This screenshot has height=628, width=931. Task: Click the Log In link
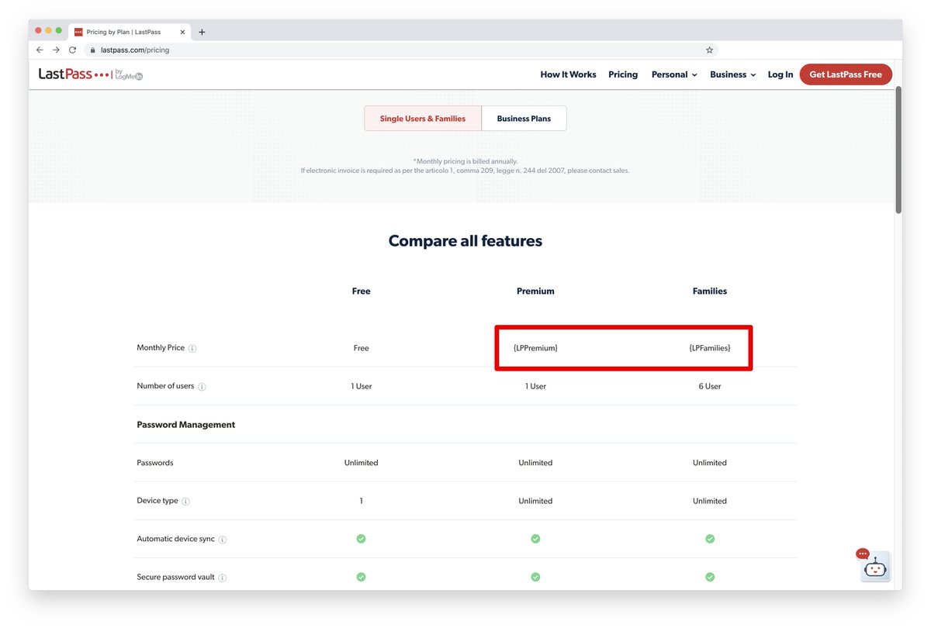780,74
